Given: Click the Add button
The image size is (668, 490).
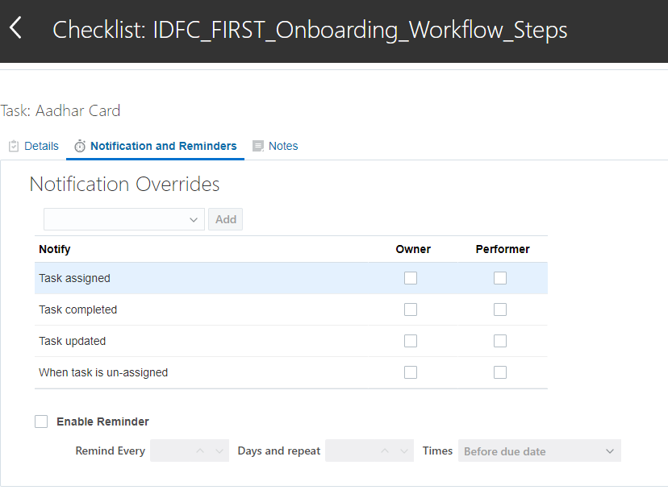Looking at the screenshot, I should [x=225, y=218].
